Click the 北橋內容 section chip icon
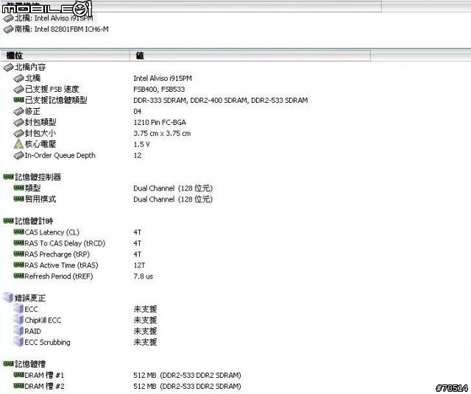471x394 pixels. [8, 67]
